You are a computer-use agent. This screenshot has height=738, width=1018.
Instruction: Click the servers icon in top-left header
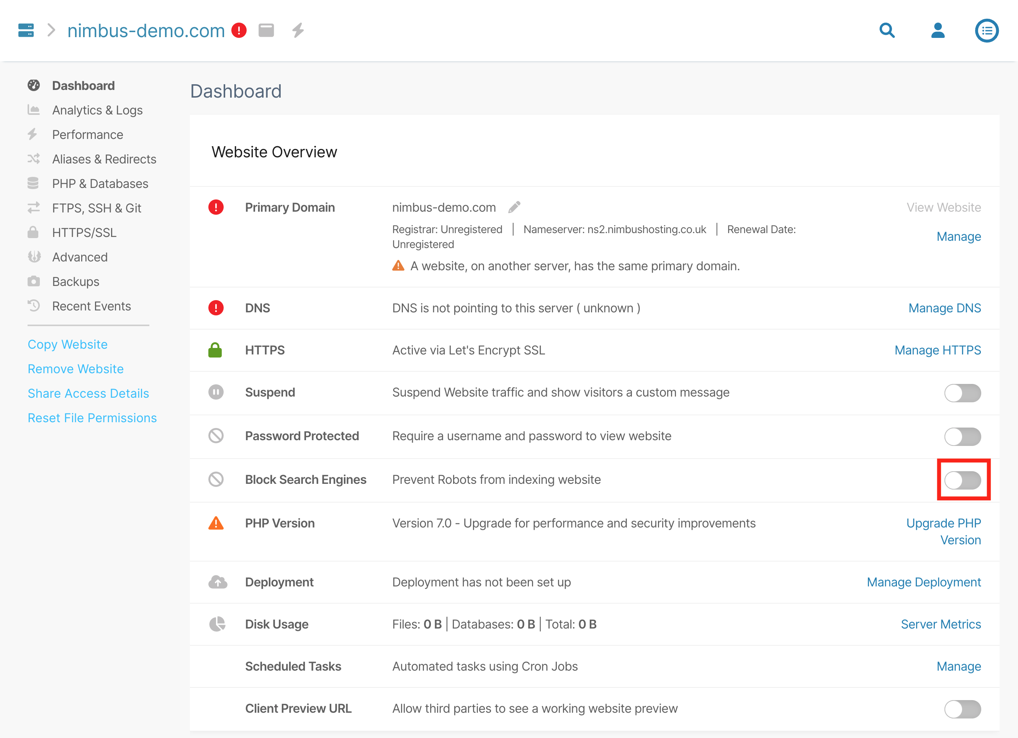[x=26, y=31]
